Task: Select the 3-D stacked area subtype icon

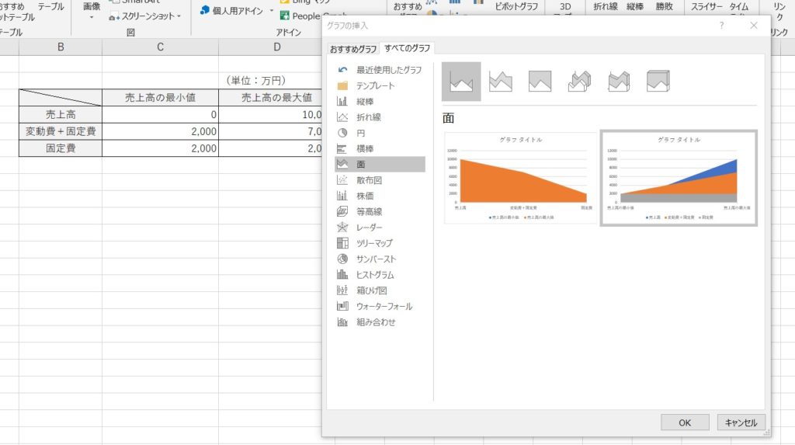Action: (x=619, y=82)
